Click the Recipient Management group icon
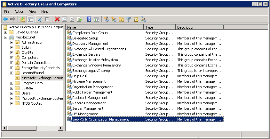The width and height of the screenshot is (270, 139). [x=69, y=98]
